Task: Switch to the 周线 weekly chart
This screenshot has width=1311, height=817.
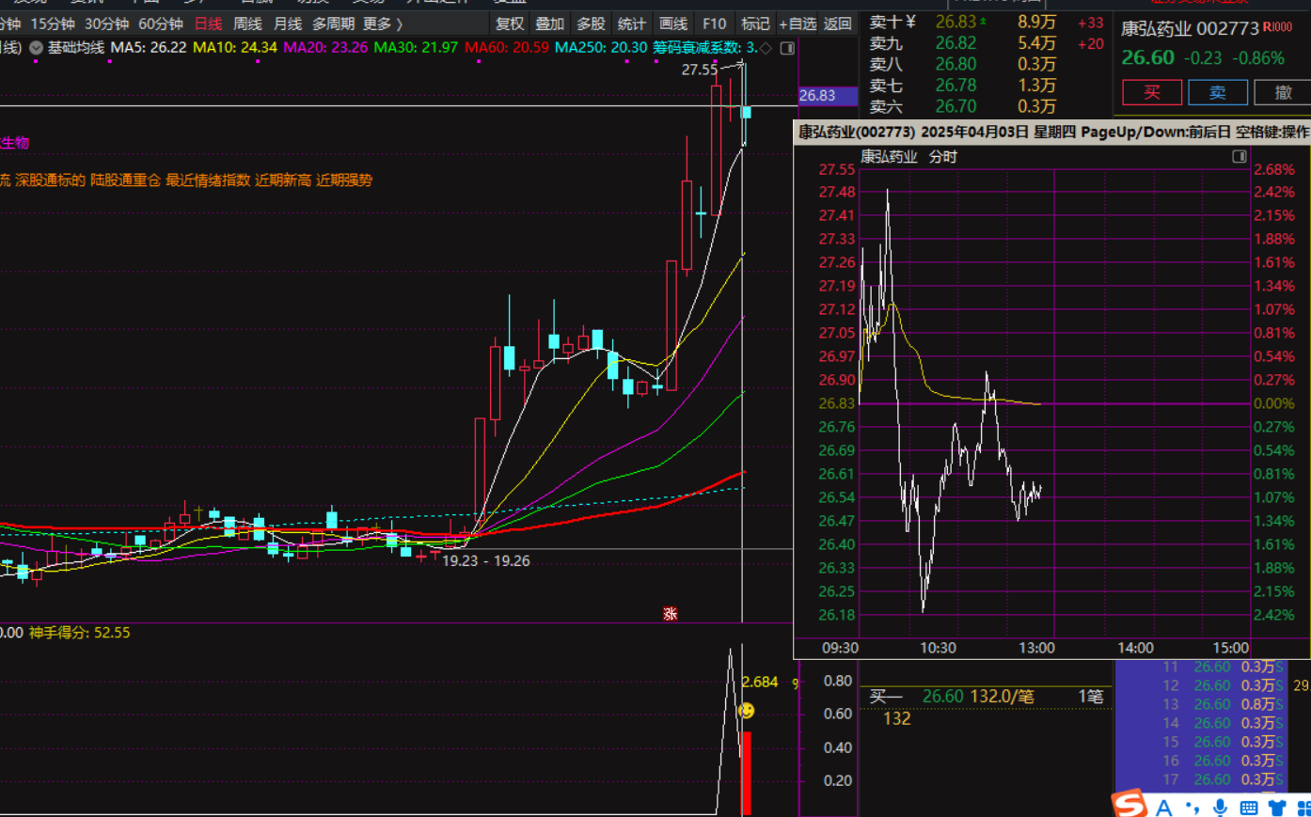Action: (x=247, y=24)
